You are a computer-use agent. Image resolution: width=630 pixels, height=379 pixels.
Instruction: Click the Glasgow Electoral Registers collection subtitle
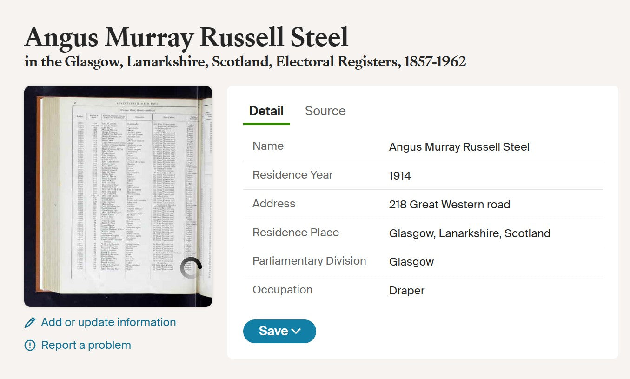coord(245,62)
